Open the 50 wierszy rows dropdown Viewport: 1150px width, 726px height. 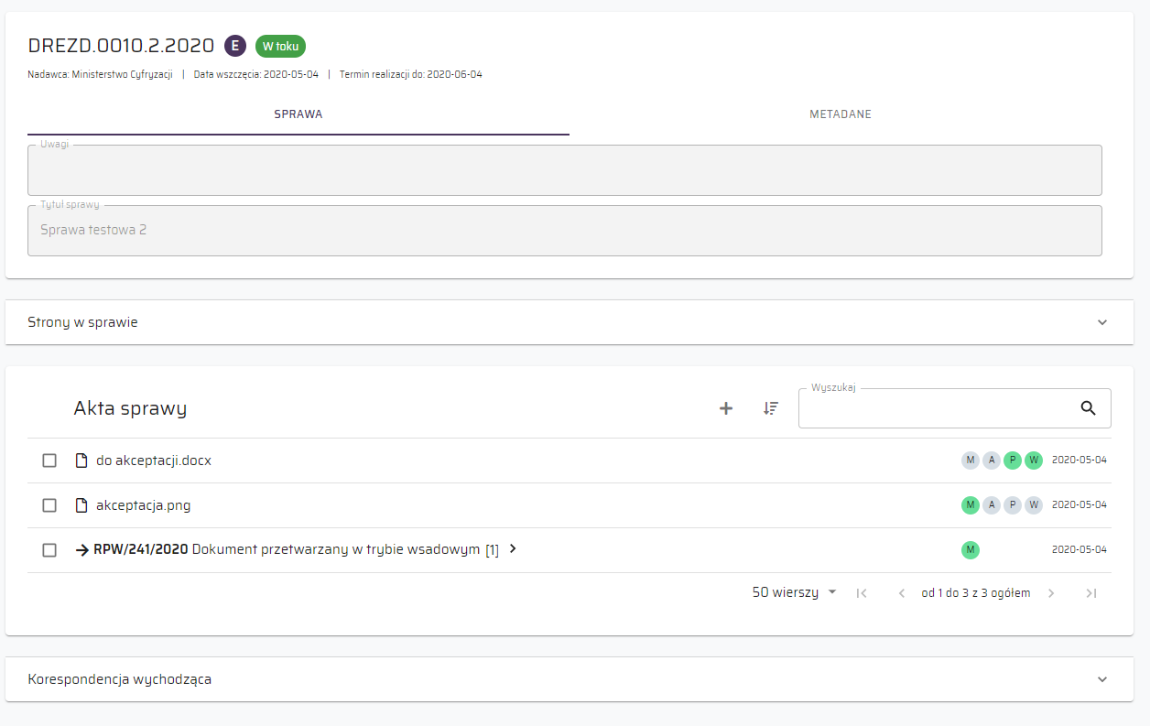coord(794,592)
